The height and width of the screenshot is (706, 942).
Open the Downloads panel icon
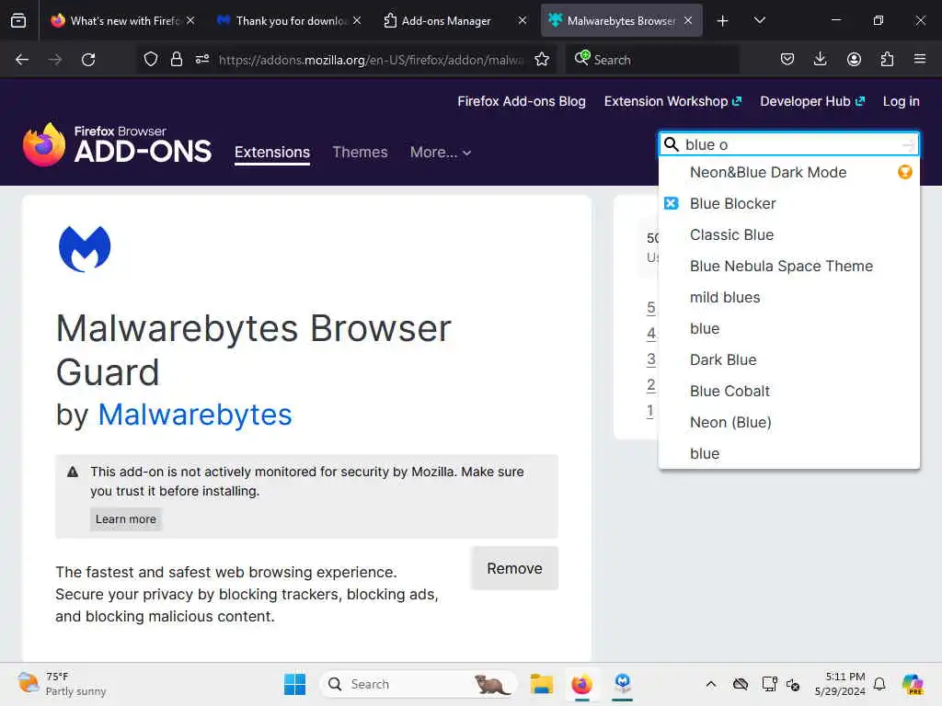pos(820,59)
